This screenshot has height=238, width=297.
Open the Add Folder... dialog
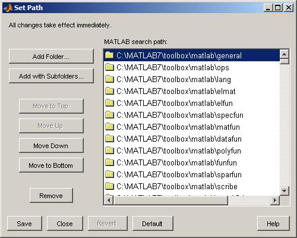[51, 57]
